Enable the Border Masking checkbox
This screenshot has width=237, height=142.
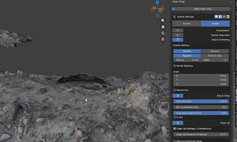click(175, 66)
